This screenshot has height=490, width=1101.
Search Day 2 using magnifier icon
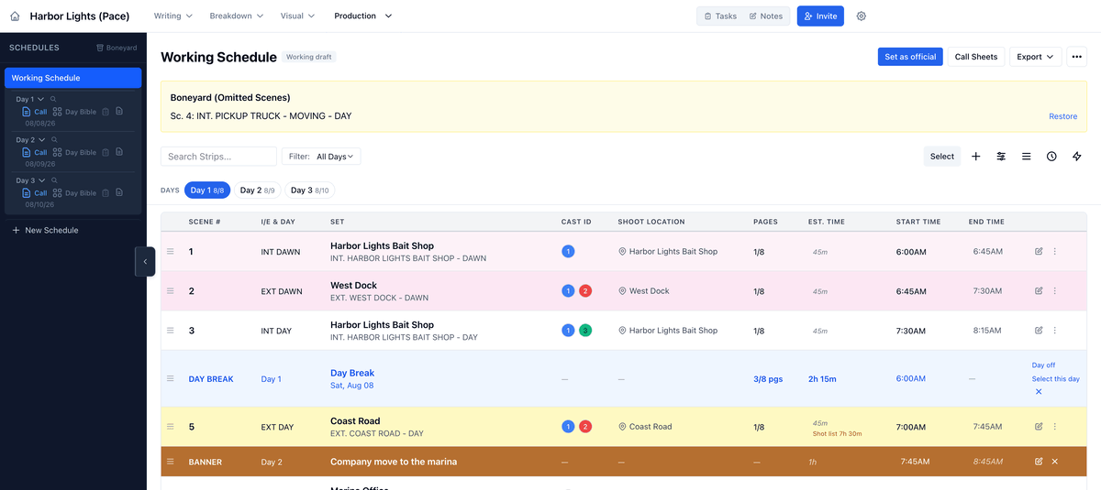[x=53, y=140]
